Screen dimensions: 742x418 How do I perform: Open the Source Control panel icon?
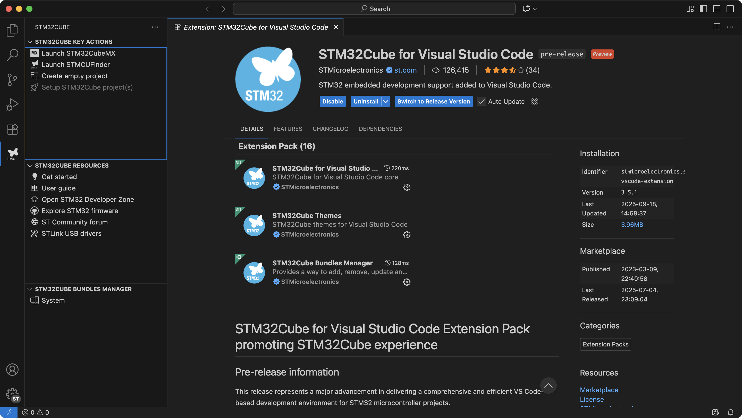pos(12,80)
